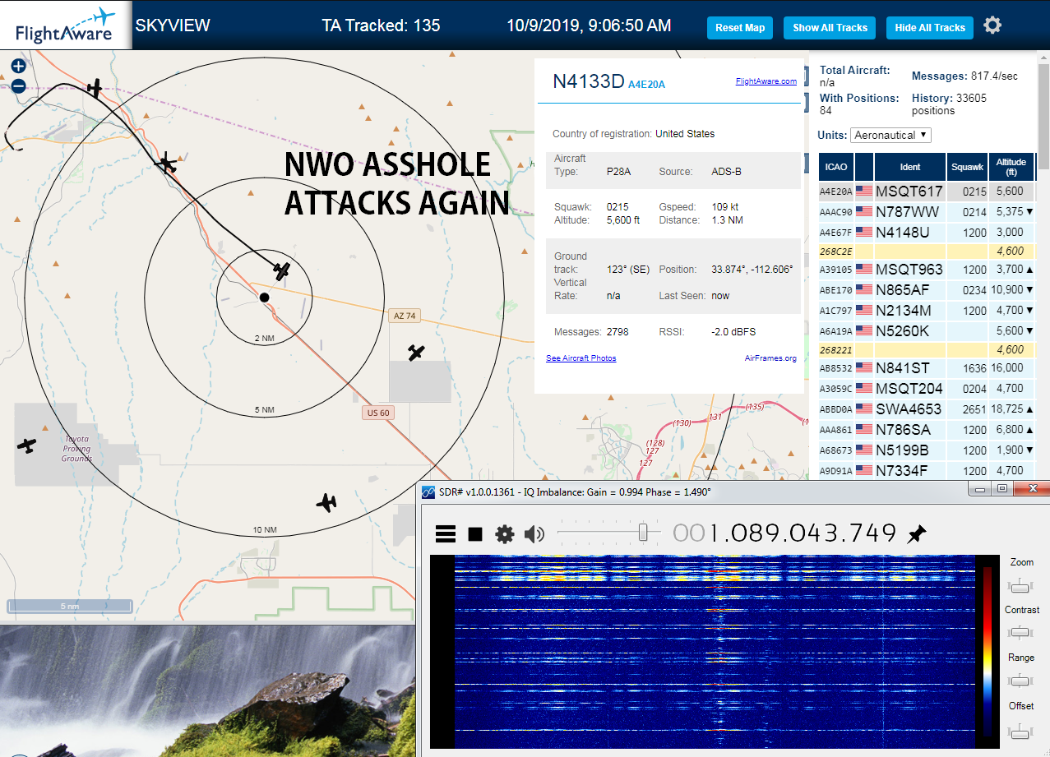
Task: Stop the SDR# radio playback
Action: click(475, 534)
